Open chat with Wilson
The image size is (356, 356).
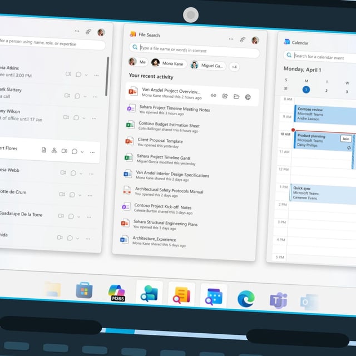[76, 117]
